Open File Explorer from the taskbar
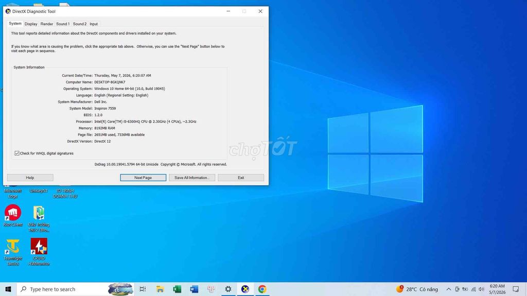 click(160, 289)
